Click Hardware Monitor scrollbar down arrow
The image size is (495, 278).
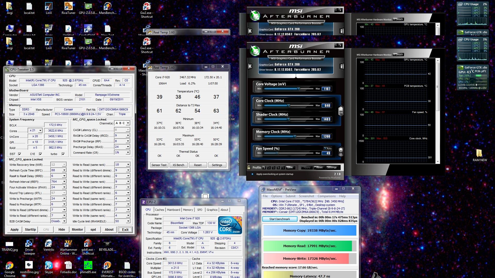[438, 162]
